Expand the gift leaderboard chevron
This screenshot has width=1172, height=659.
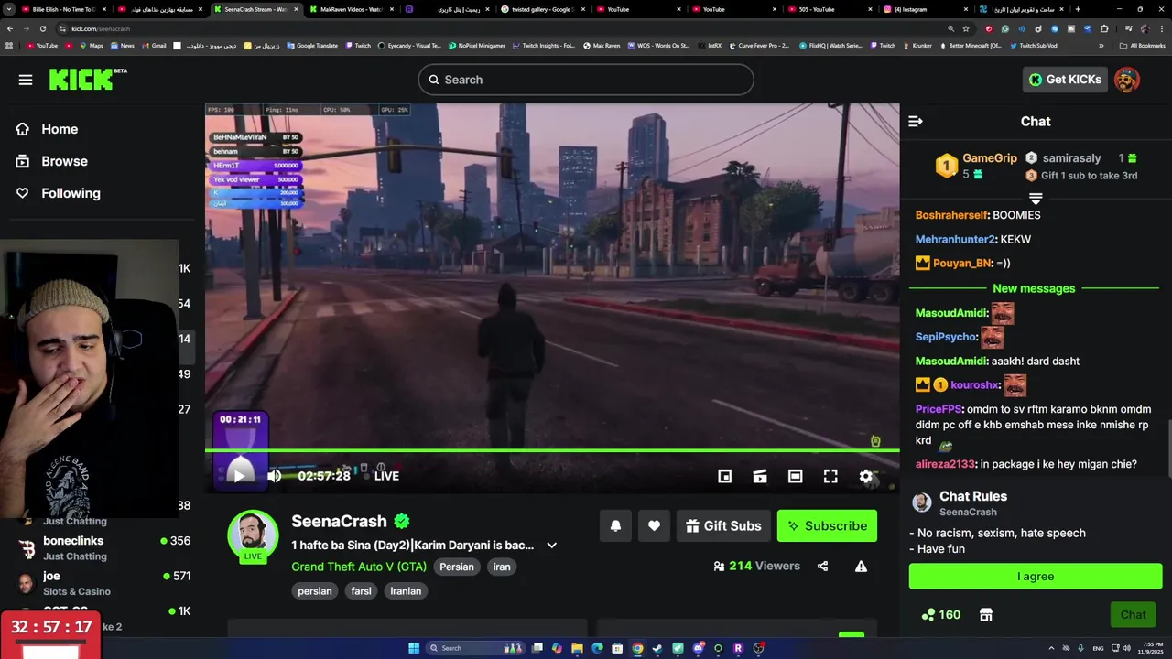pyautogui.click(x=1036, y=198)
